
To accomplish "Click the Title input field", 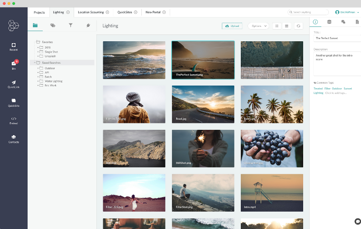I will point(337,38).
